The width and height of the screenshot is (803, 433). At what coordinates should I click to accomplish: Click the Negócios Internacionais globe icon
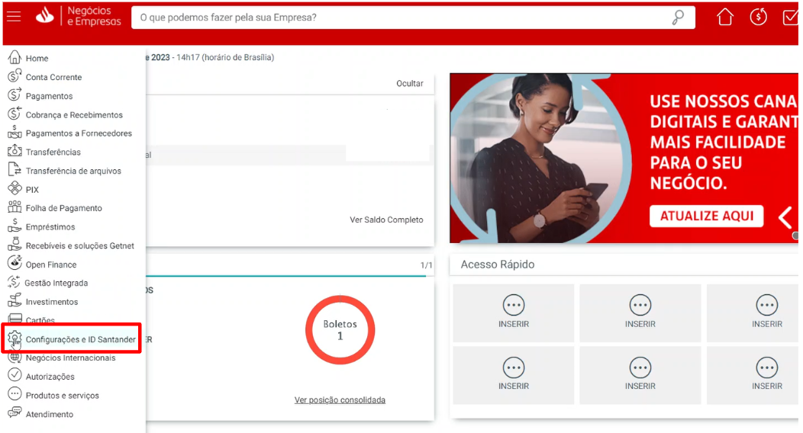15,357
